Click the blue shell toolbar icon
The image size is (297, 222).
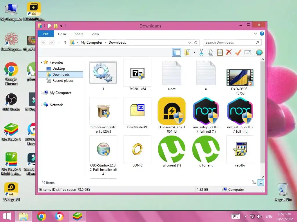pos(259,52)
